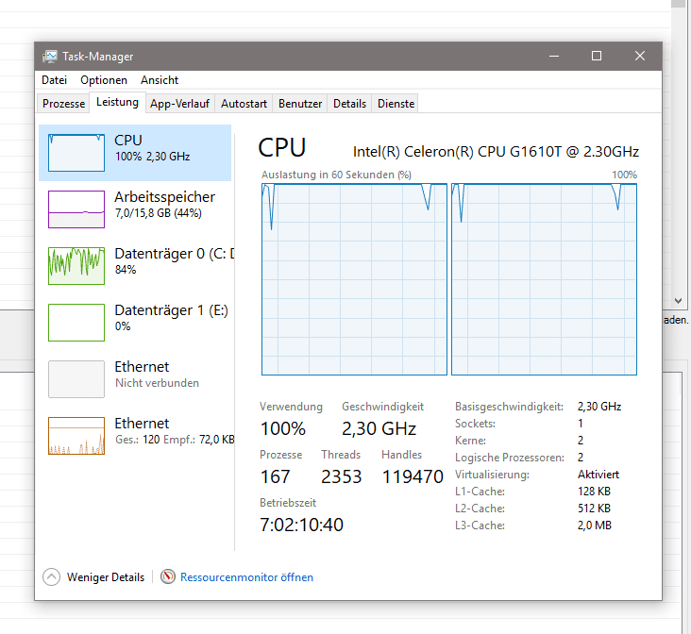Select the CPU performance entry
Viewport: 691px width, 634px height.
[135, 153]
